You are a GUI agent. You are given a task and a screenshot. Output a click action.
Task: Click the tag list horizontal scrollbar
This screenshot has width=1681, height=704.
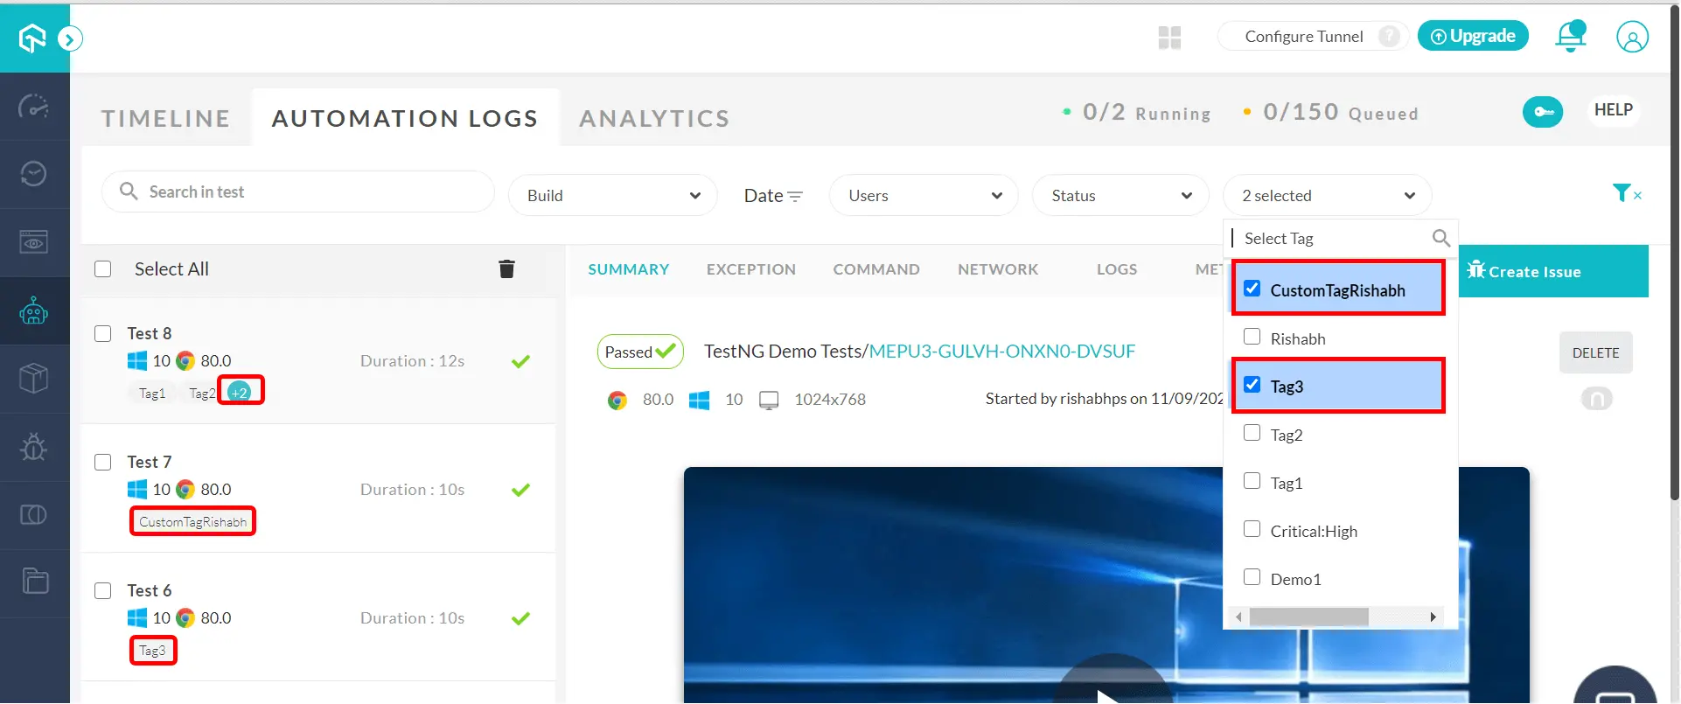1308,617
